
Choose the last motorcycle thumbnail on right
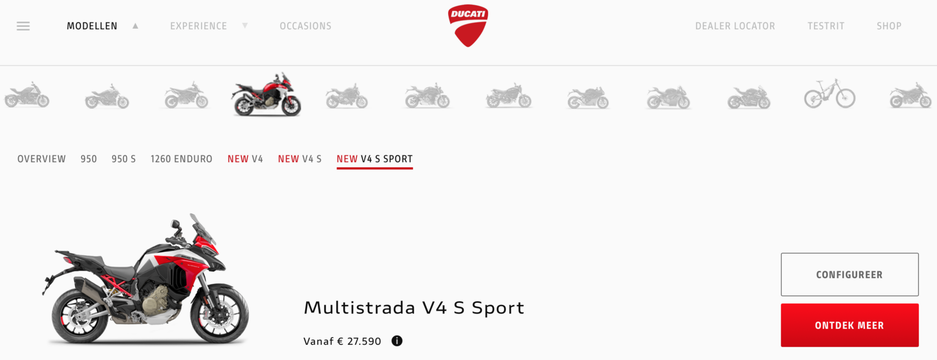pyautogui.click(x=910, y=95)
